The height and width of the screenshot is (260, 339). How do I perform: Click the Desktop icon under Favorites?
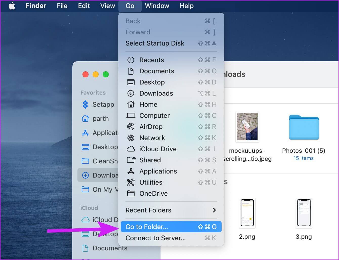pos(86,147)
